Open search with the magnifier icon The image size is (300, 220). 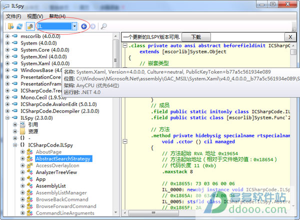pos(103,26)
